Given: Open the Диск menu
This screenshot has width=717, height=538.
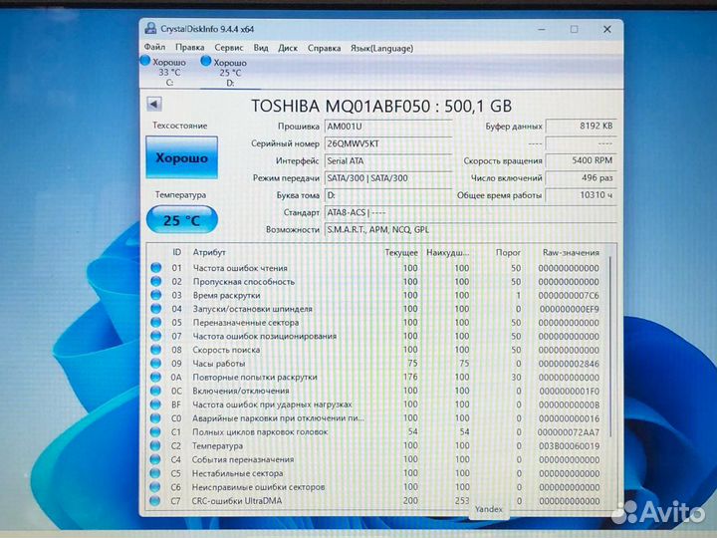Looking at the screenshot, I should point(288,48).
